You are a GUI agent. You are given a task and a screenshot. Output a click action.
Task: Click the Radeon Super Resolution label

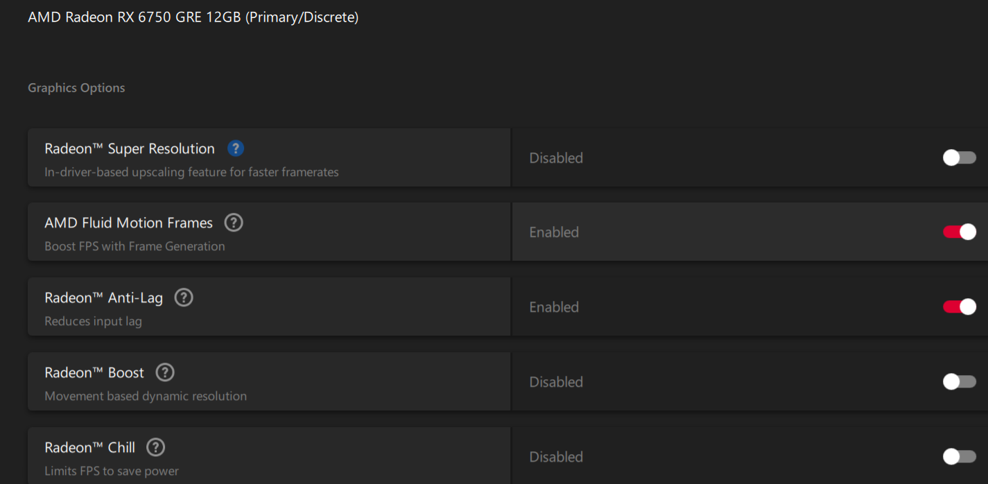(130, 148)
